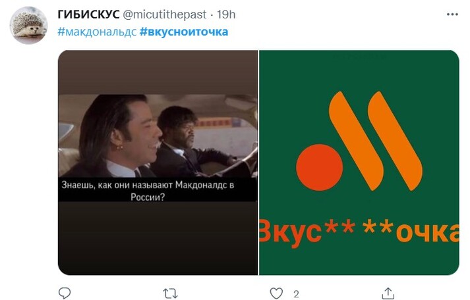Open the 19h timestamp link
The image size is (470, 300).
pyautogui.click(x=226, y=14)
